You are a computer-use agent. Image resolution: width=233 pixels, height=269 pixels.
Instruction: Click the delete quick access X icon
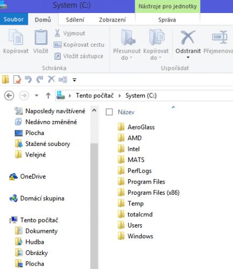(x=51, y=79)
